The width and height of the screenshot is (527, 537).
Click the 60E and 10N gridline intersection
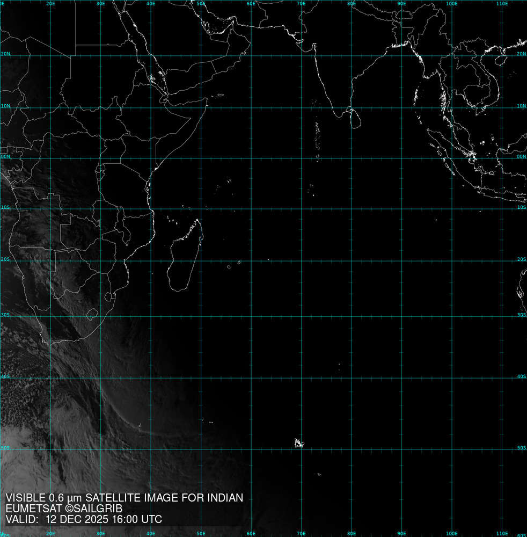pyautogui.click(x=251, y=107)
